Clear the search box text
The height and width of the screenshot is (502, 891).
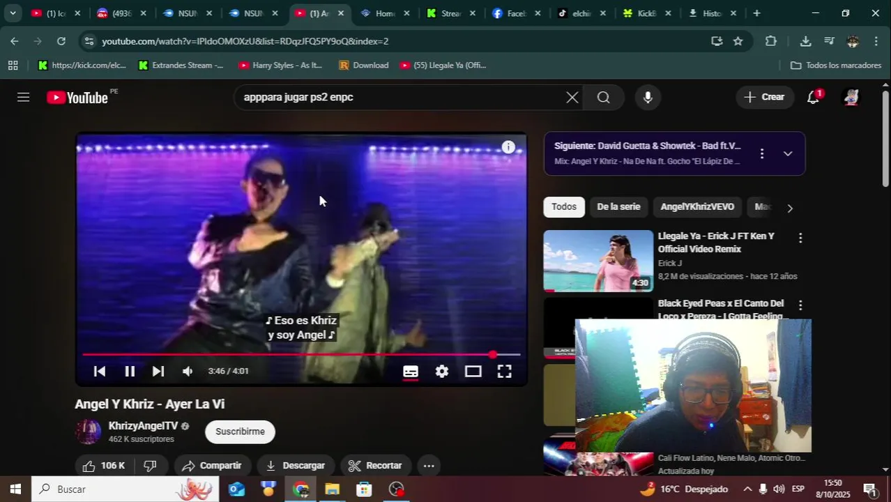[x=572, y=98]
